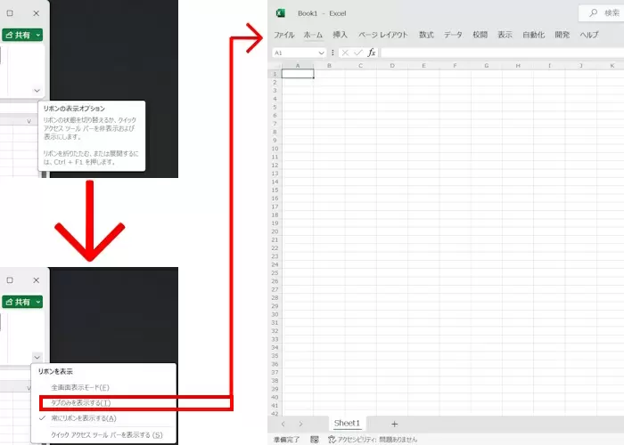
Task: Select the Sheet1 worksheet tab
Action: pyautogui.click(x=347, y=424)
